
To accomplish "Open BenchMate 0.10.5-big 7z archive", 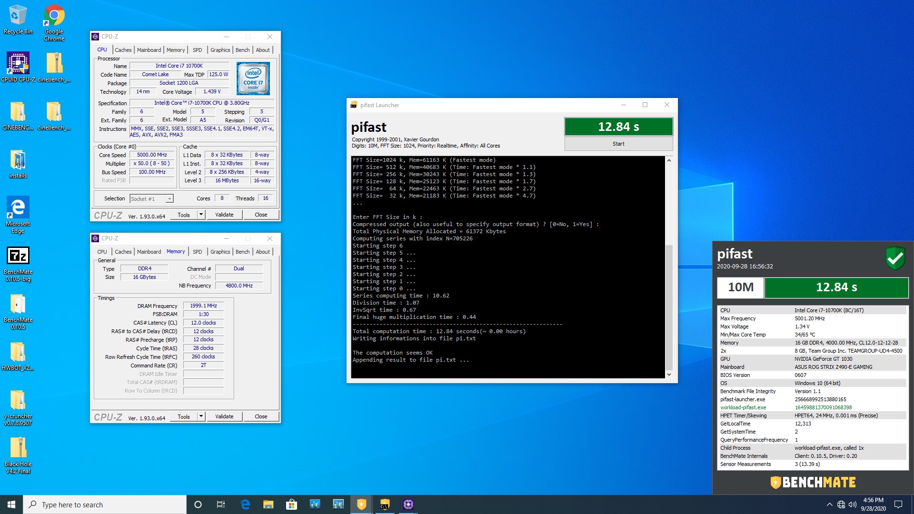I will click(18, 264).
